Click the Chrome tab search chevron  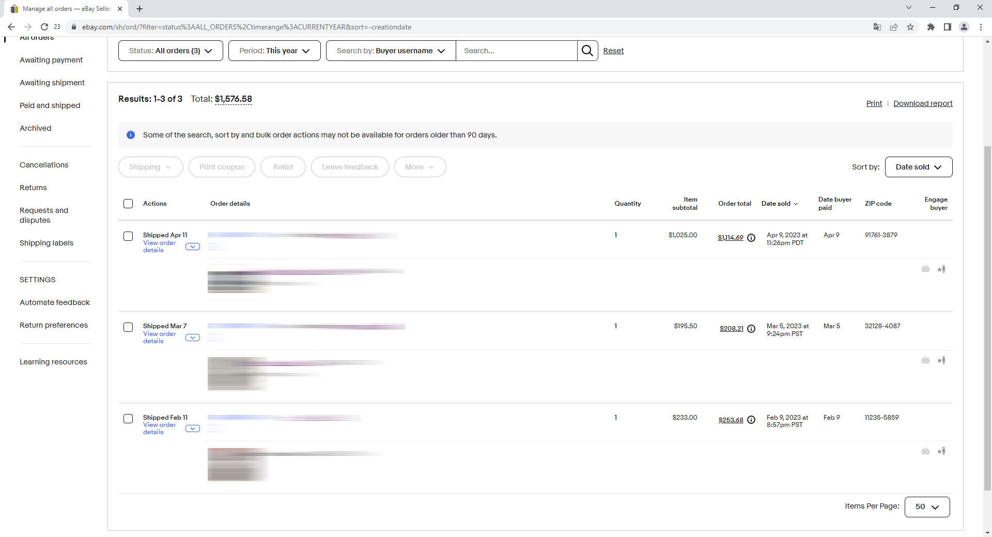point(909,7)
